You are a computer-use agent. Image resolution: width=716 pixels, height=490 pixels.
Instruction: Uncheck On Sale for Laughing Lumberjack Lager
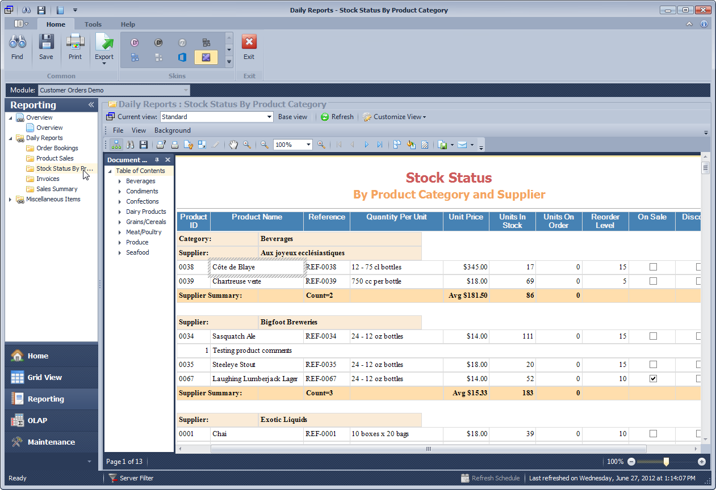(653, 379)
